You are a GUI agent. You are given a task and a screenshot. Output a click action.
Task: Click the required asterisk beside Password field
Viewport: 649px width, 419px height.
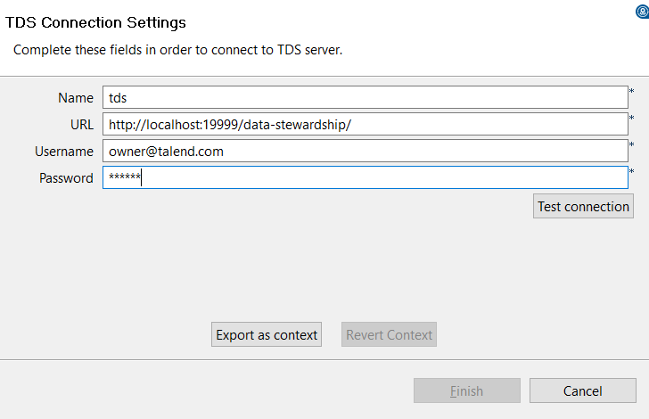point(632,172)
